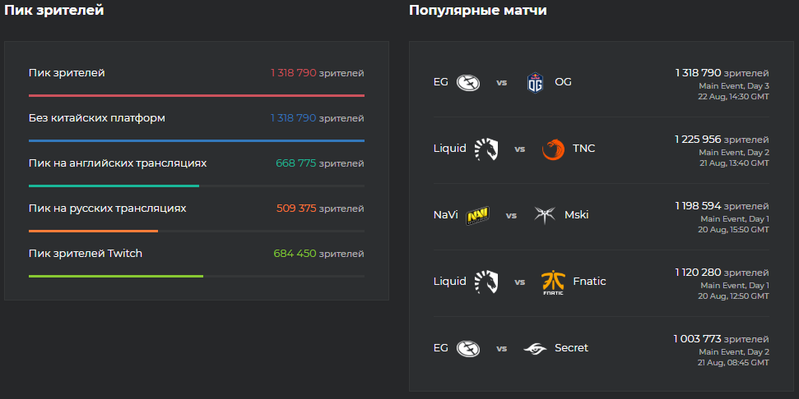Image resolution: width=799 pixels, height=399 pixels.
Task: Click the Mski team name
Action: 577,215
